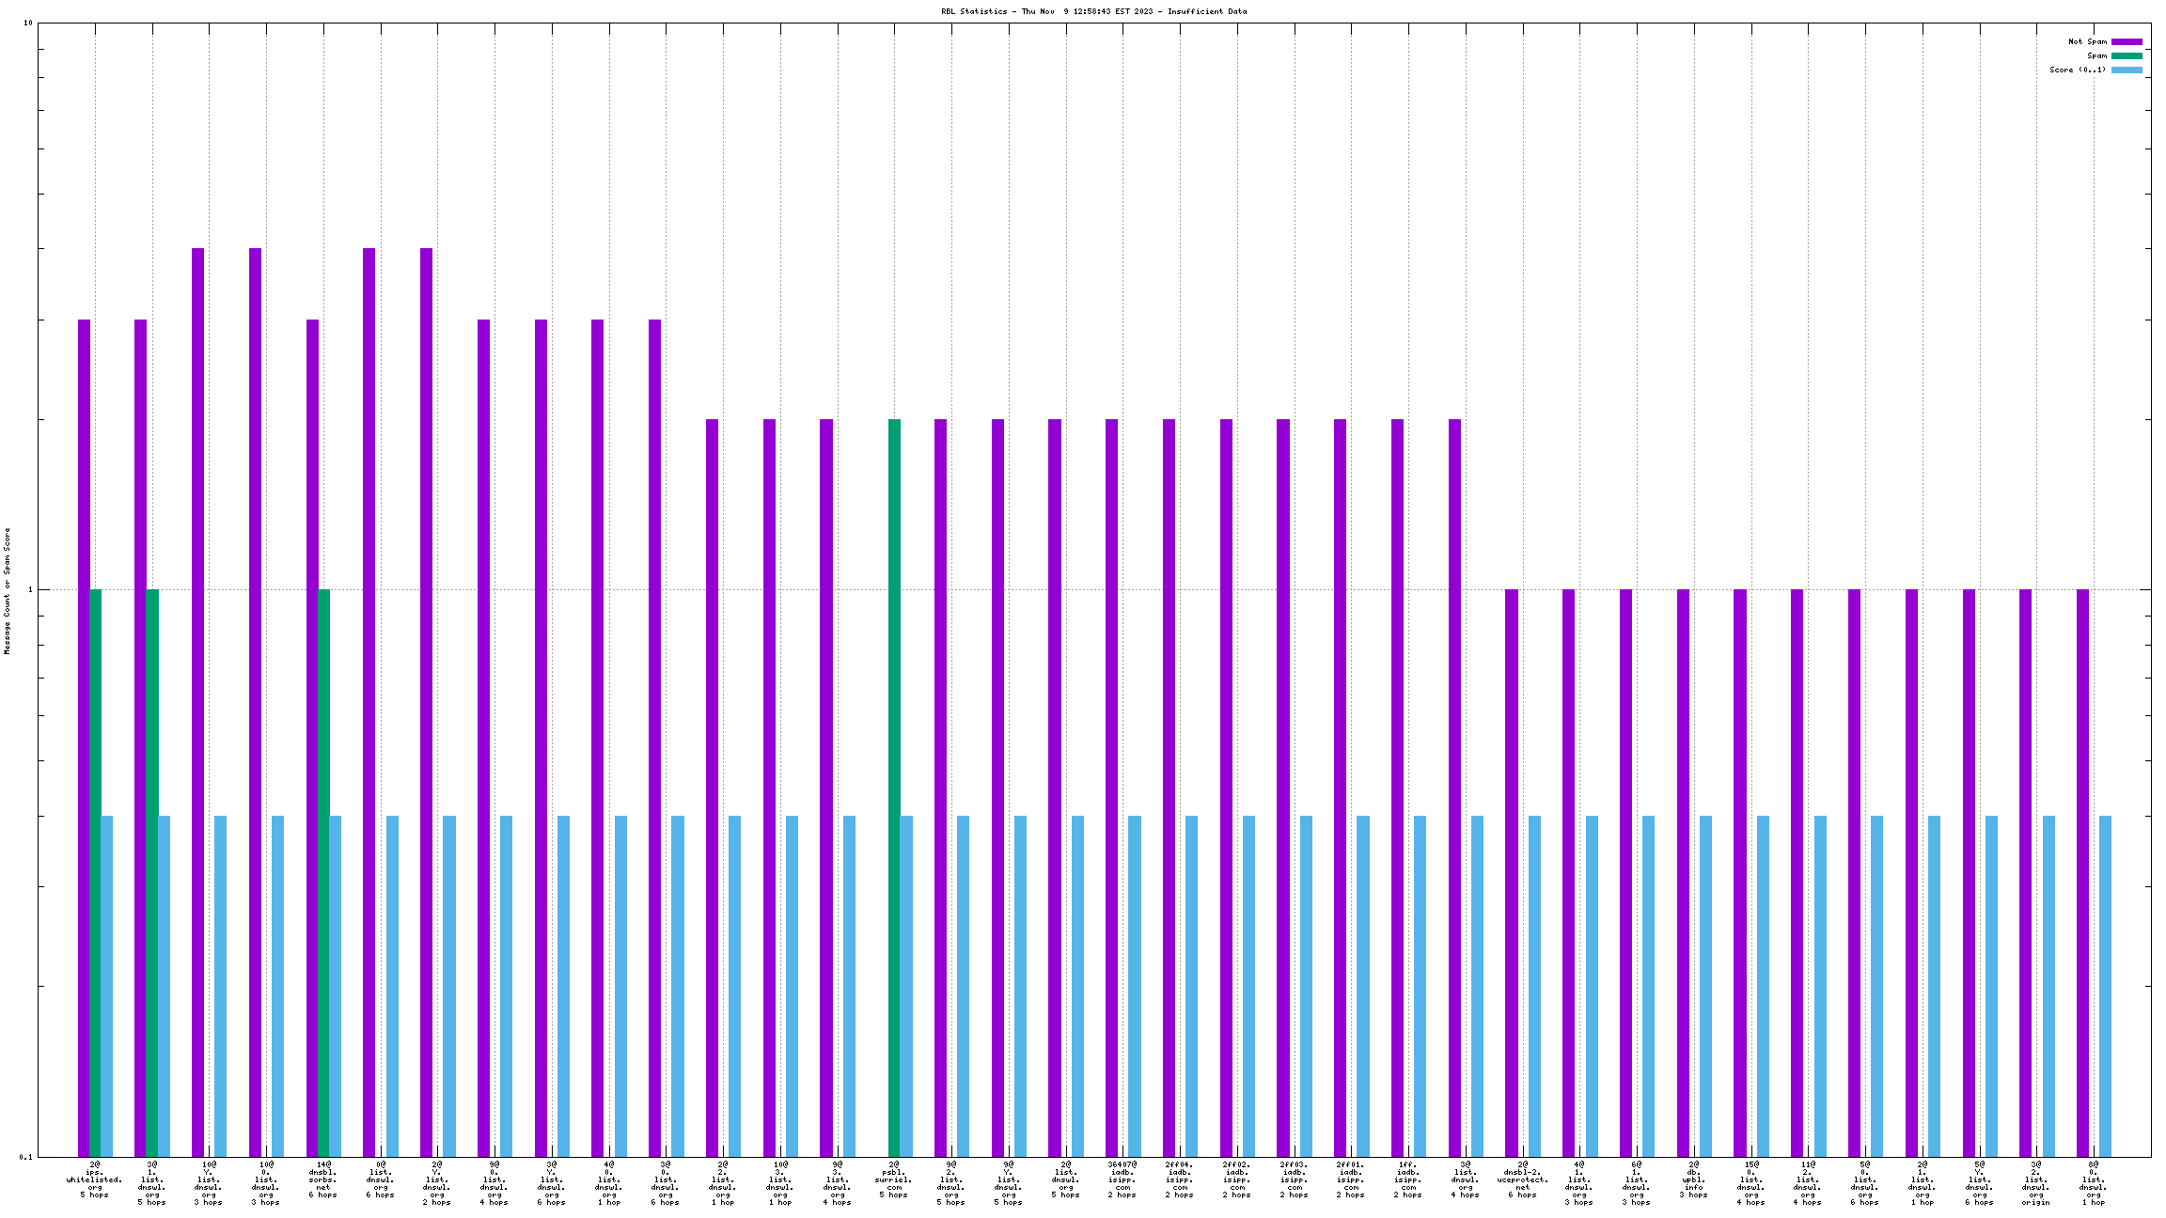Click the green Spam bar for psbl.surriel.com
The image size is (2166, 1218).
[894, 788]
